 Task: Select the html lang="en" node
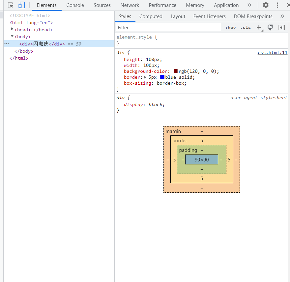(31, 22)
